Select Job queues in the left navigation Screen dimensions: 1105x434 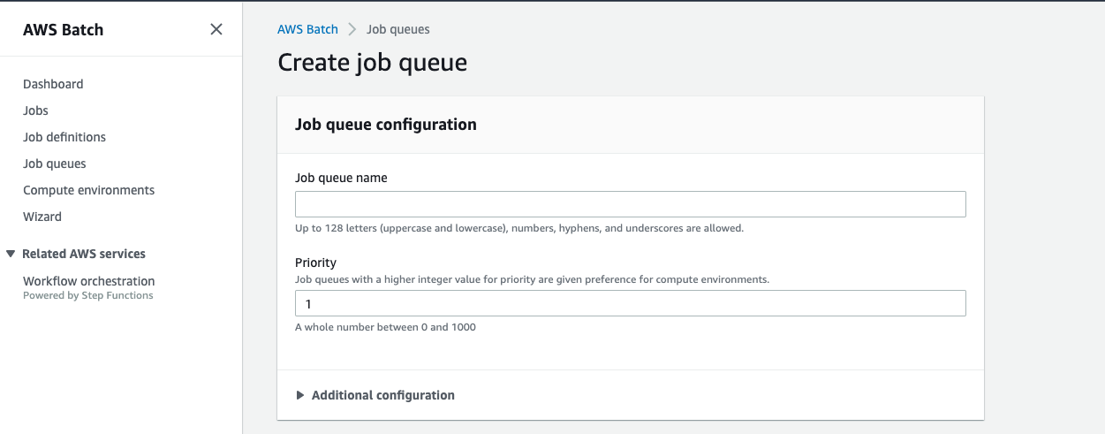pos(55,164)
